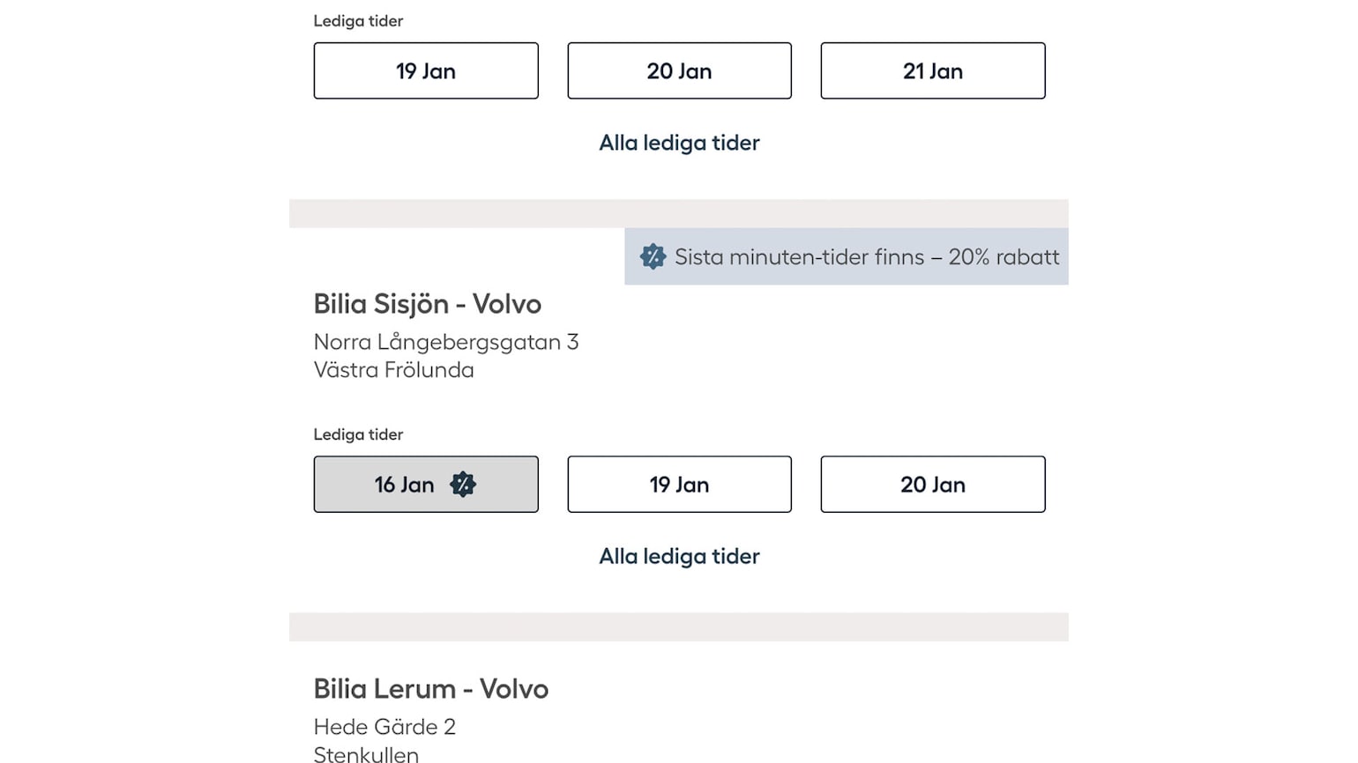Pick the 21 Jan time slot
The width and height of the screenshot is (1358, 763).
point(932,71)
